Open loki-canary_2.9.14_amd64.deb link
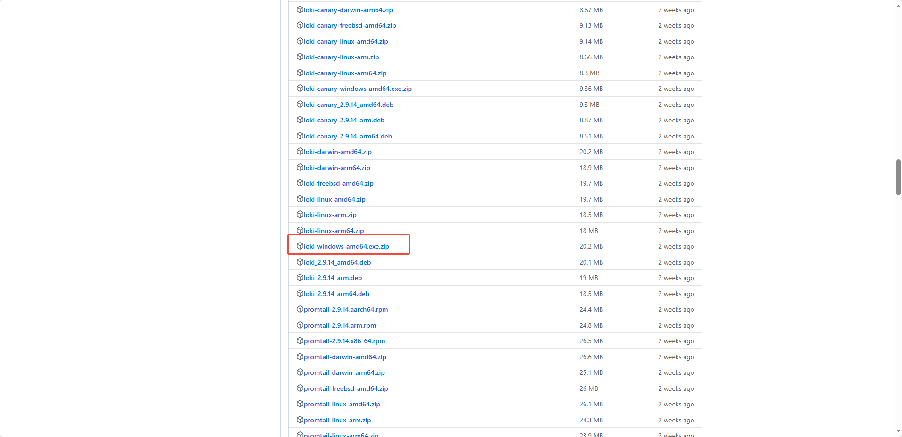902x437 pixels. point(349,105)
